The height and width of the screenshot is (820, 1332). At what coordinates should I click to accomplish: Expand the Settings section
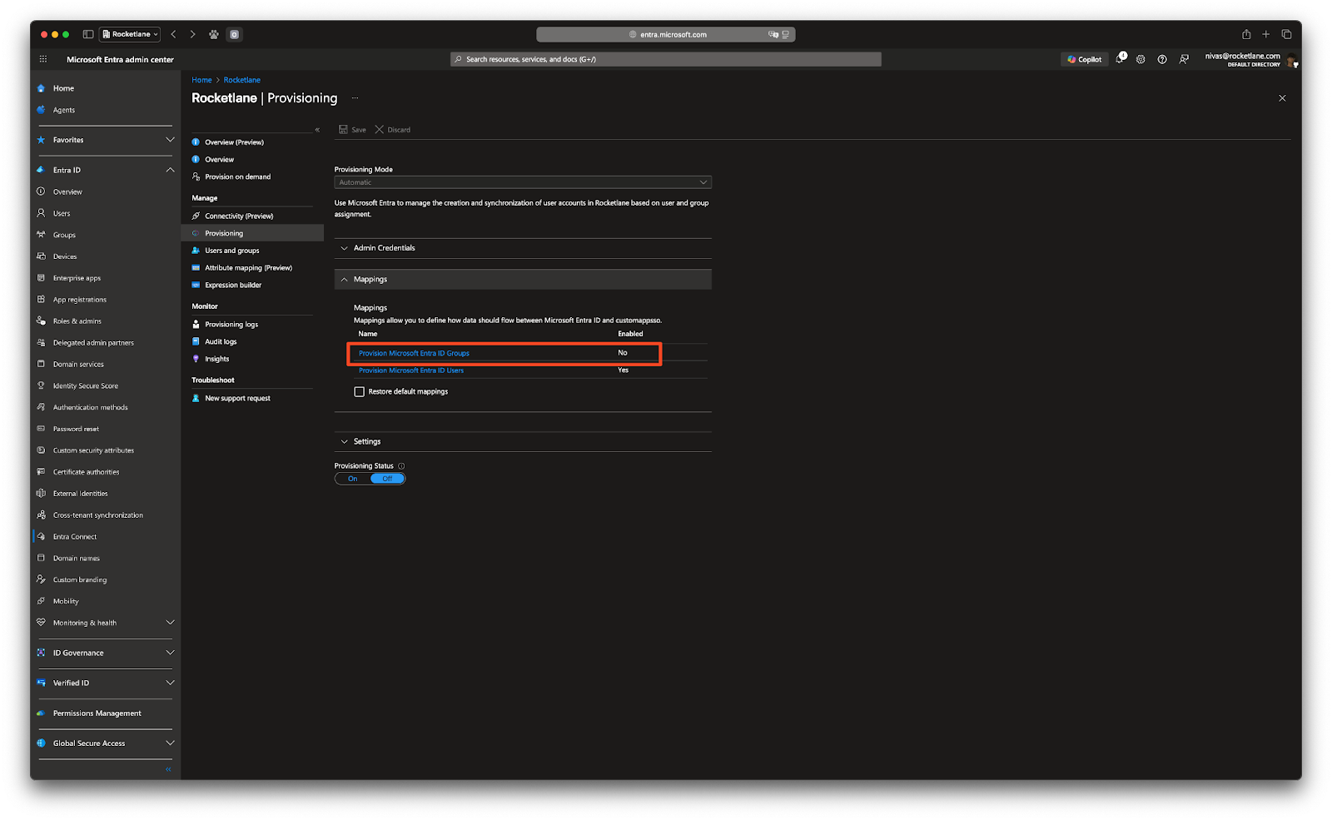pos(523,442)
